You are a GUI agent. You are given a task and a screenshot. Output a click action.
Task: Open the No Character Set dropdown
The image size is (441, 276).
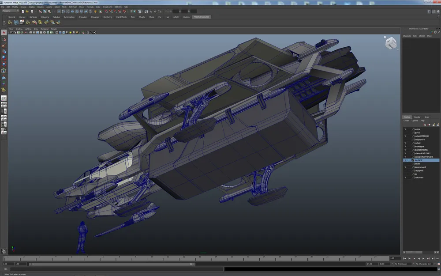pos(425,264)
